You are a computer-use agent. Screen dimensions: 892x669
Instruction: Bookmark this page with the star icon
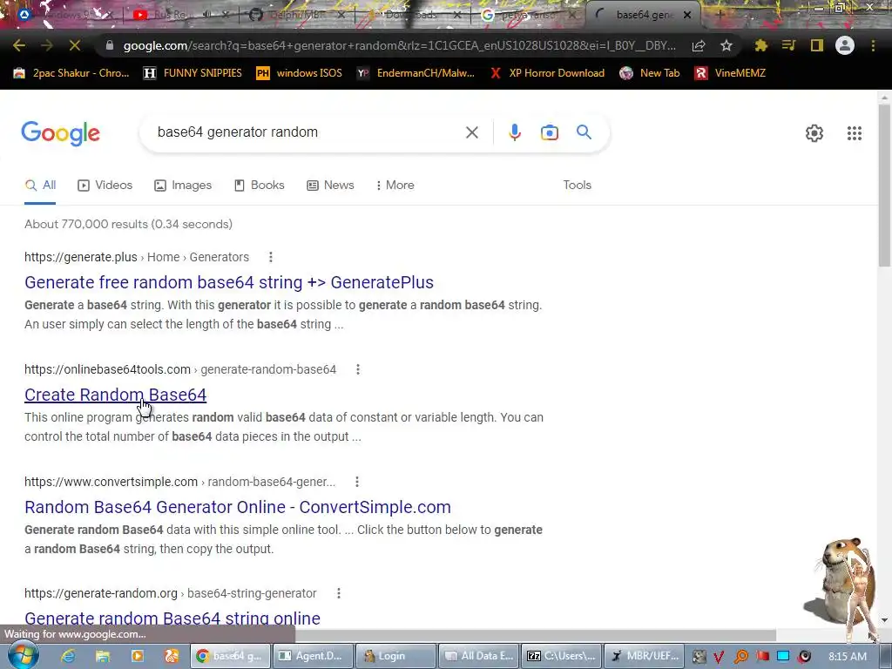click(x=726, y=45)
